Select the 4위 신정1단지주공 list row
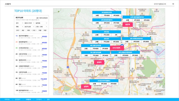 (x=31, y=55)
